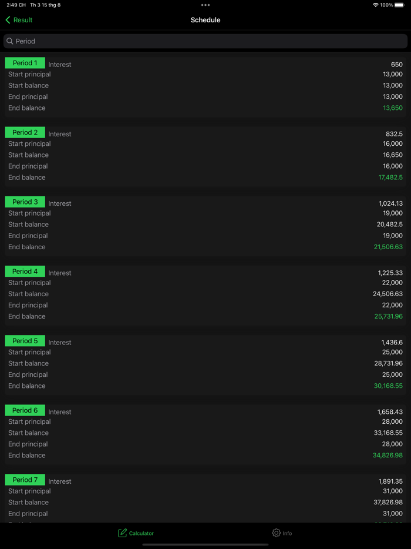Expand details for Period 2

click(25, 132)
